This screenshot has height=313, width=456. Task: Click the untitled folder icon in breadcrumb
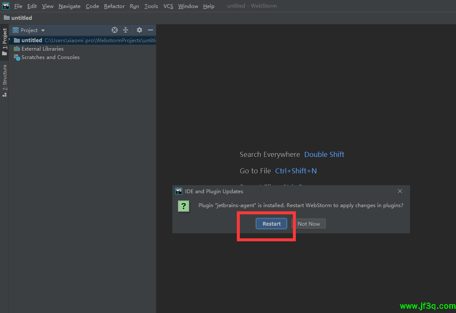(7, 18)
